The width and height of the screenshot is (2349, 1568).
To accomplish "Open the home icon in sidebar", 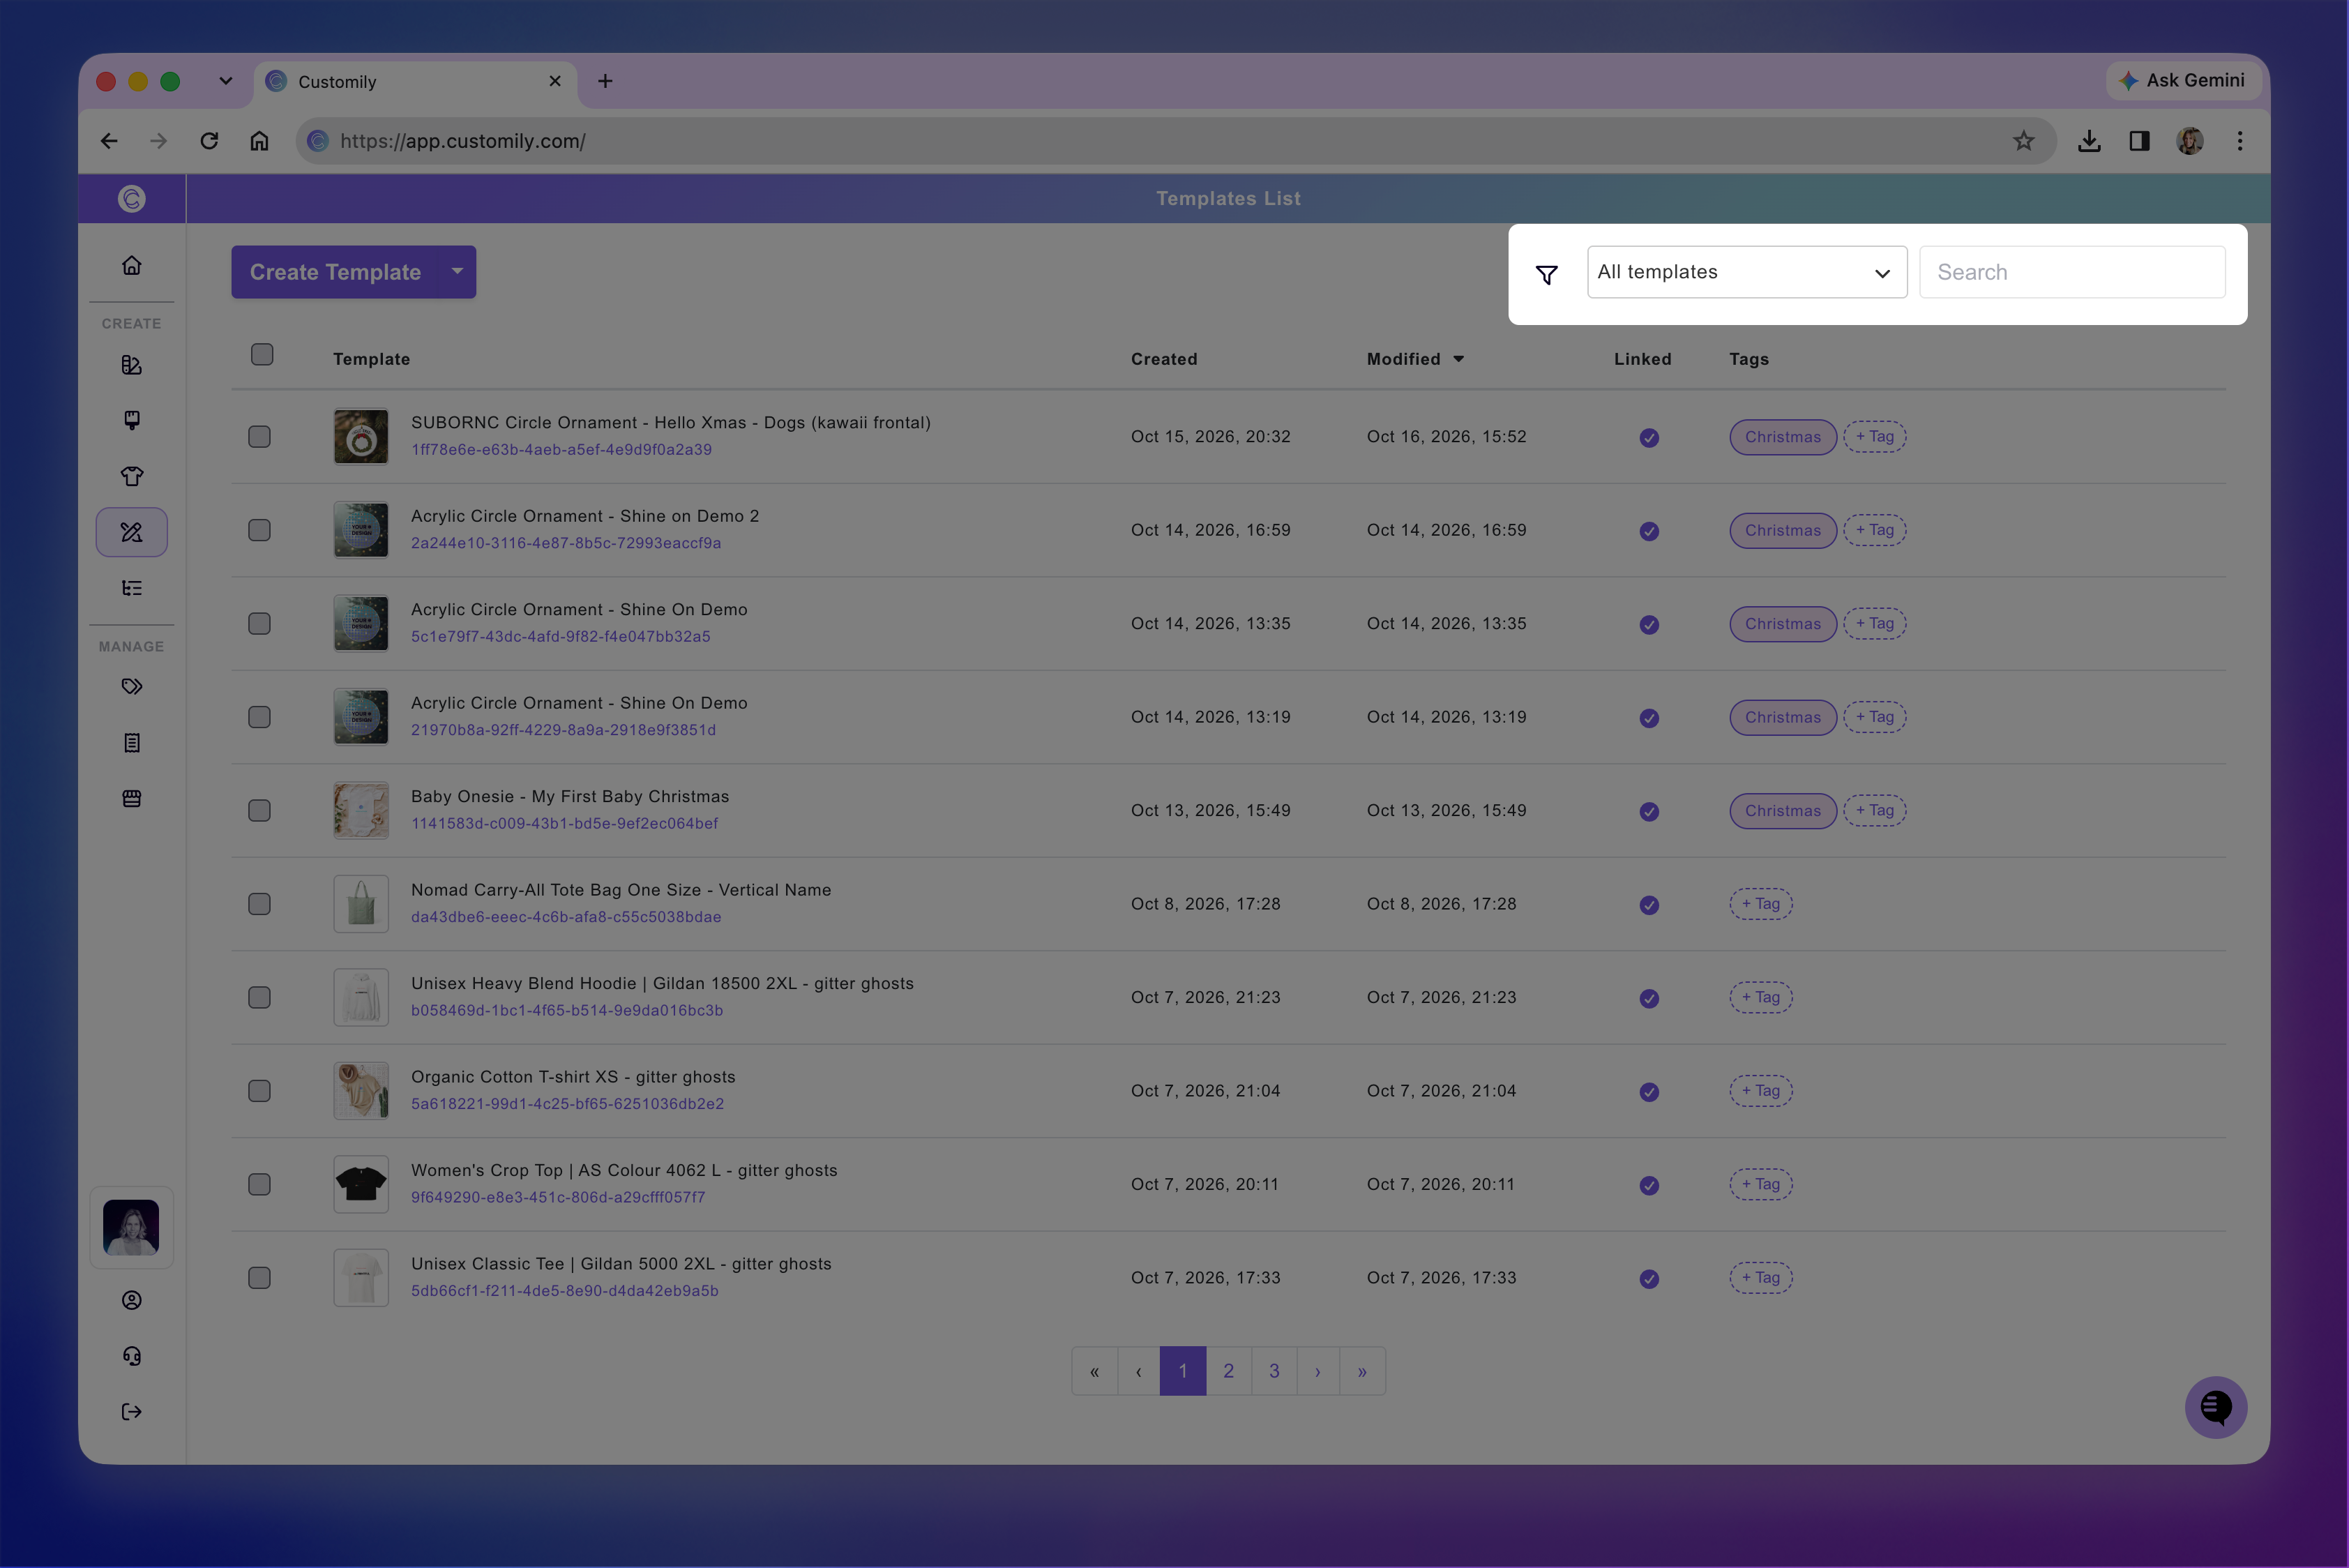I will click(131, 266).
